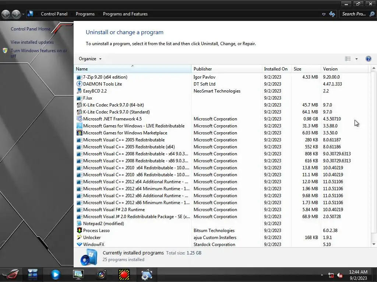This screenshot has height=282, width=377.
Task: Click the taskbar clock showing 12:44 AM
Action: 358,275
